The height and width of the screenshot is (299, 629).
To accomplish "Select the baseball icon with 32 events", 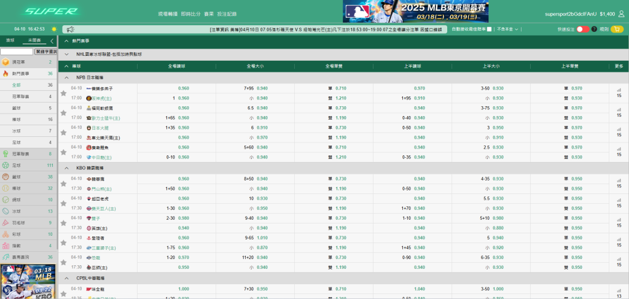I will pyautogui.click(x=6, y=188).
